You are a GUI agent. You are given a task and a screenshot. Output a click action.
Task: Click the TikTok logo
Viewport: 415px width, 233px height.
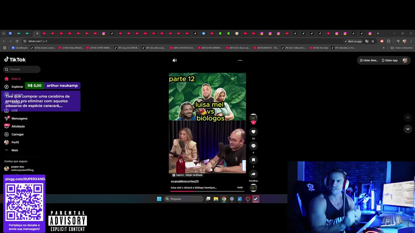click(x=15, y=60)
